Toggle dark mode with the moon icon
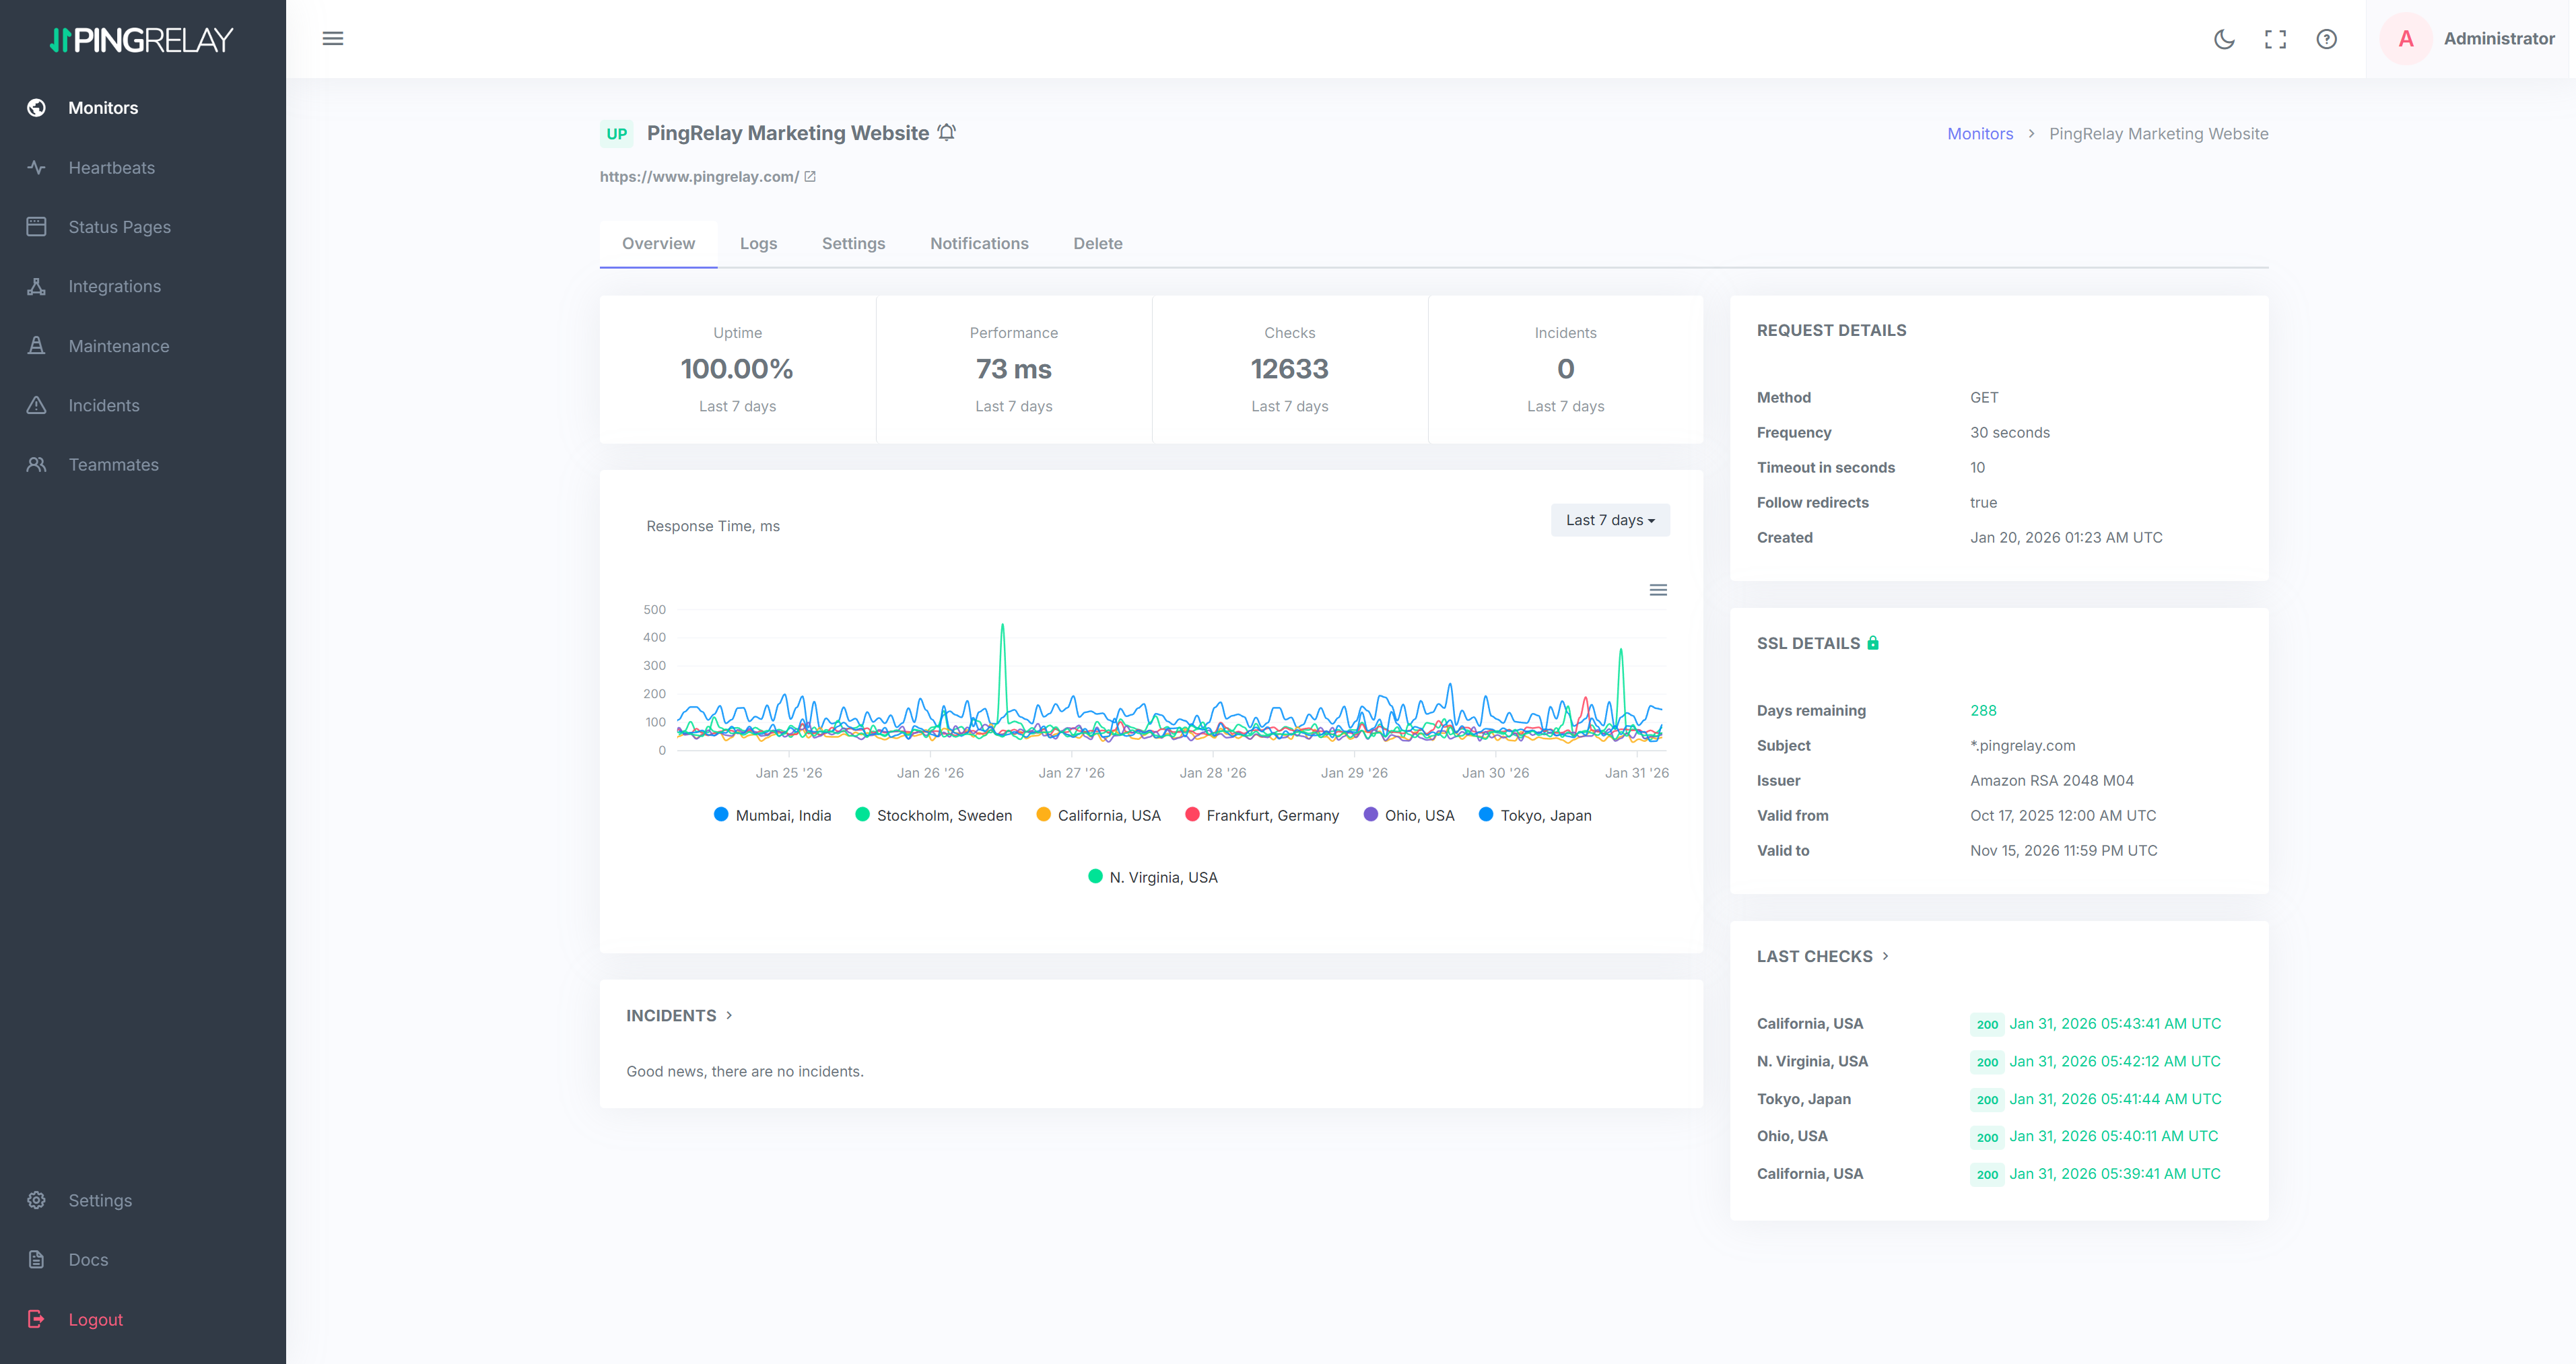 (2224, 39)
